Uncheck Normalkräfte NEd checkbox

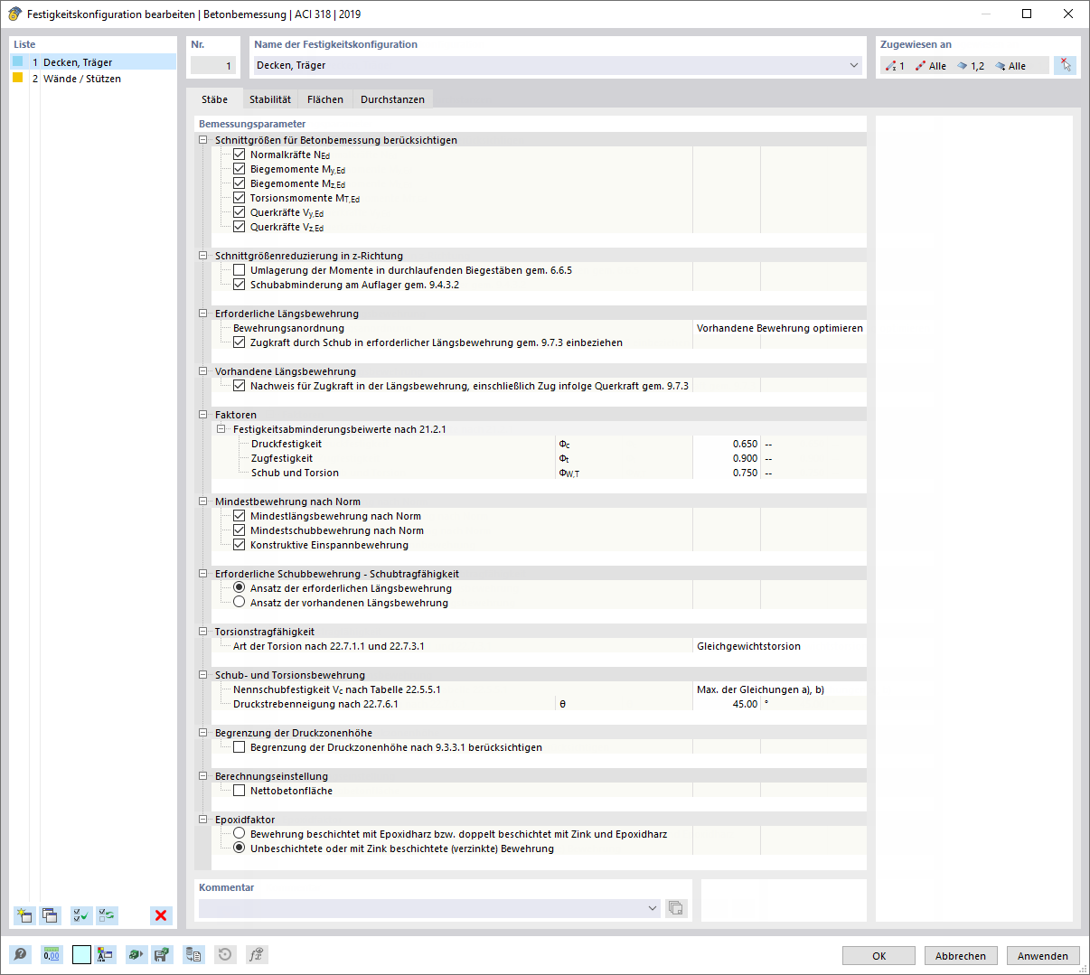click(x=239, y=155)
